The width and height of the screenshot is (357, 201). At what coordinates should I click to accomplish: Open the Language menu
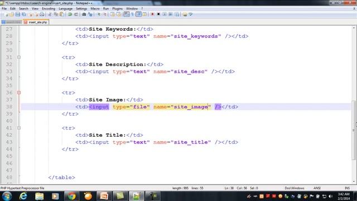(x=65, y=9)
